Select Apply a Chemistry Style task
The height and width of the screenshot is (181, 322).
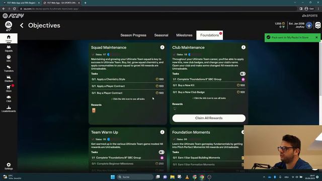pyautogui.click(x=127, y=79)
